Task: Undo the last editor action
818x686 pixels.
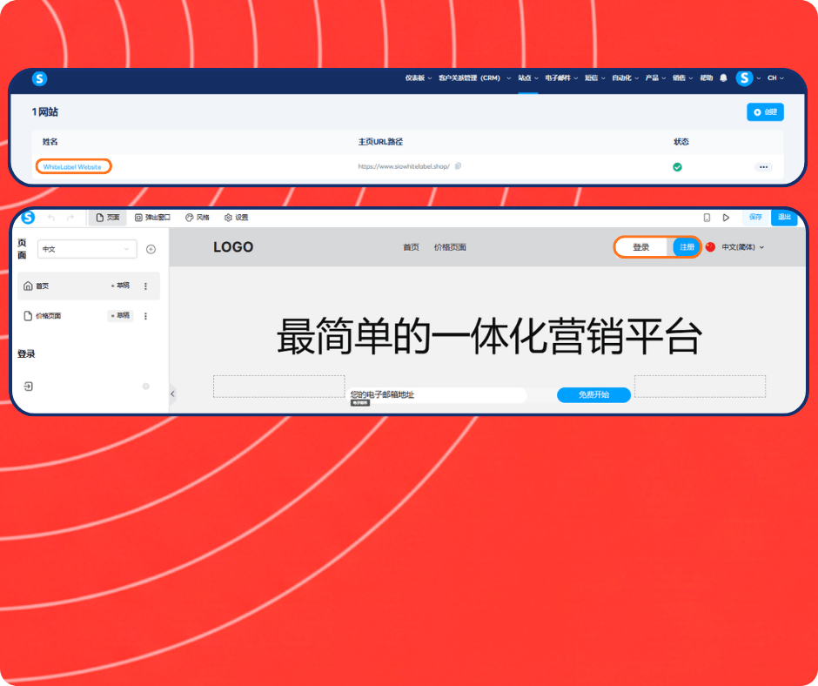Action: (51, 218)
